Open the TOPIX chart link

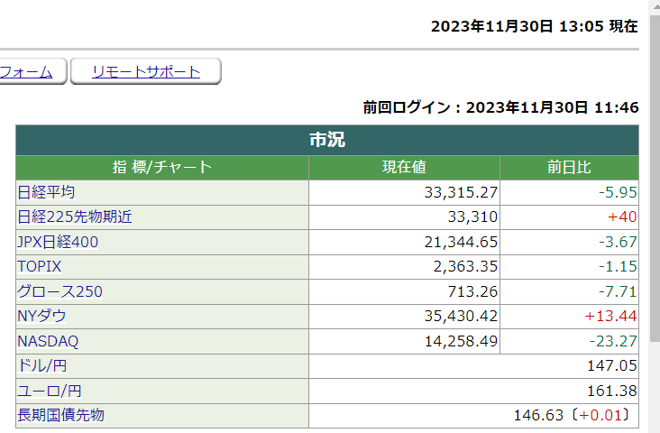click(x=39, y=267)
